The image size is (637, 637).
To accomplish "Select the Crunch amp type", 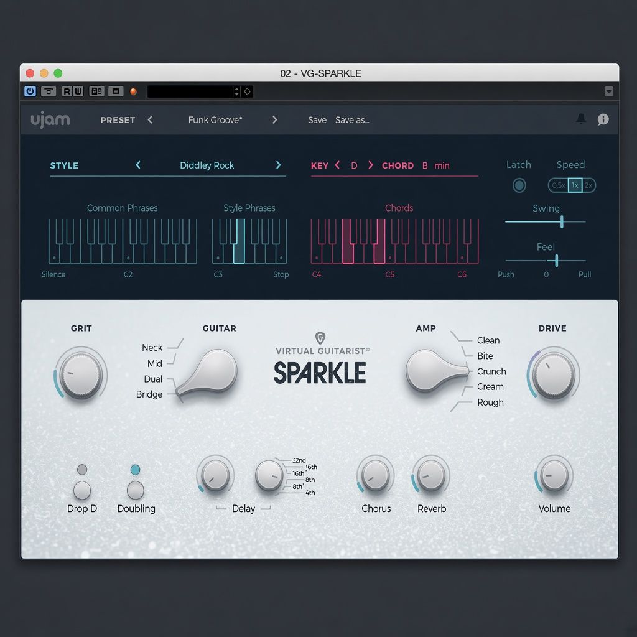I will (x=491, y=371).
